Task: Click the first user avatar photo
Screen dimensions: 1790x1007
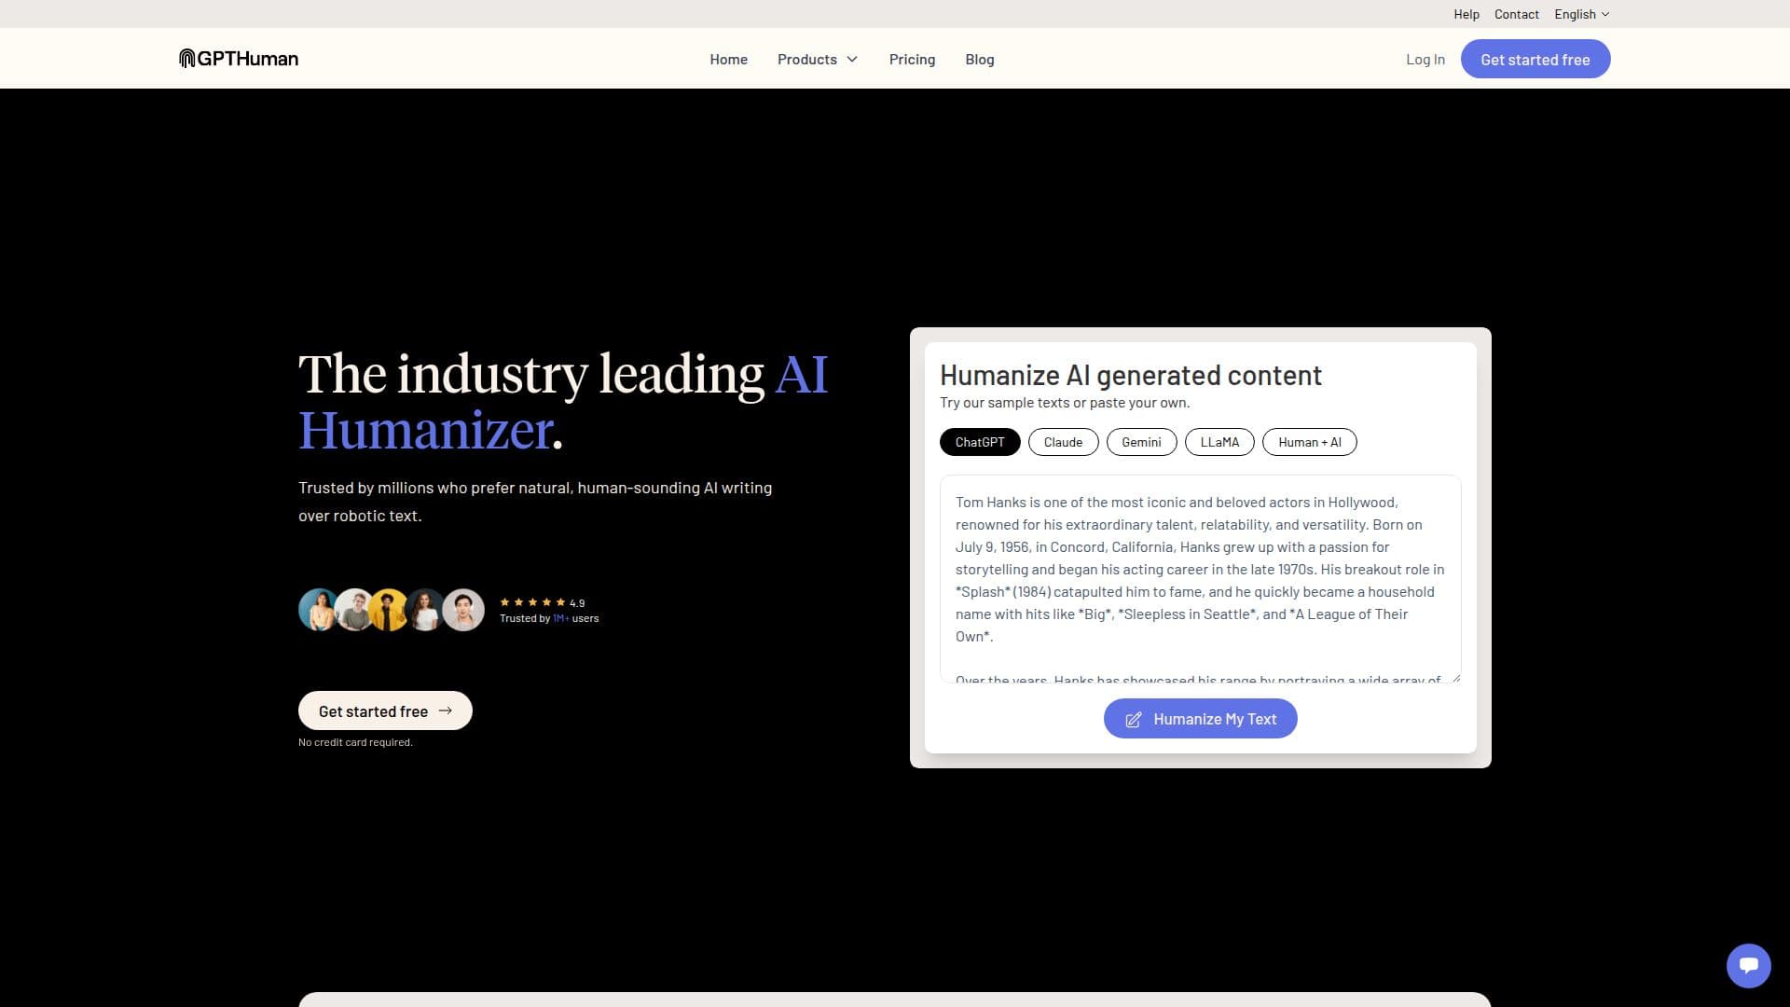Action: click(x=318, y=610)
